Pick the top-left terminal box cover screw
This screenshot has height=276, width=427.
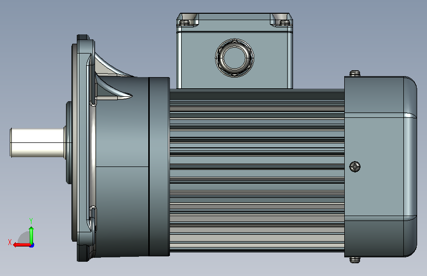pyautogui.click(x=185, y=22)
